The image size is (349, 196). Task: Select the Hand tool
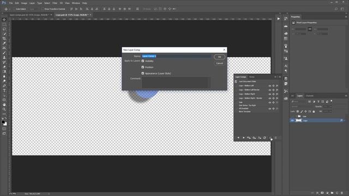pos(4,105)
